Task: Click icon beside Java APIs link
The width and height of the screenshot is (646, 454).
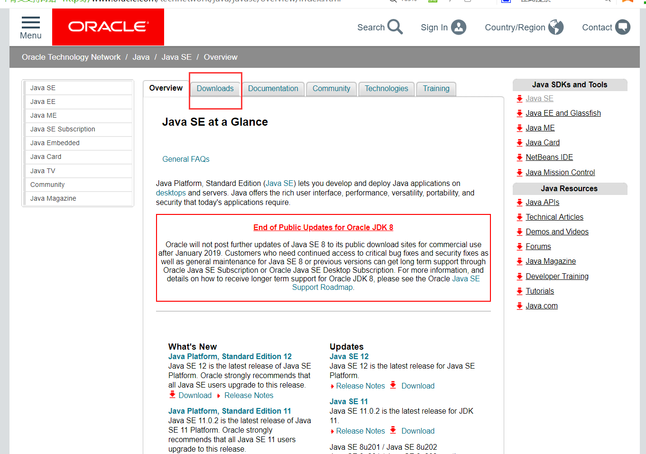Action: (519, 203)
